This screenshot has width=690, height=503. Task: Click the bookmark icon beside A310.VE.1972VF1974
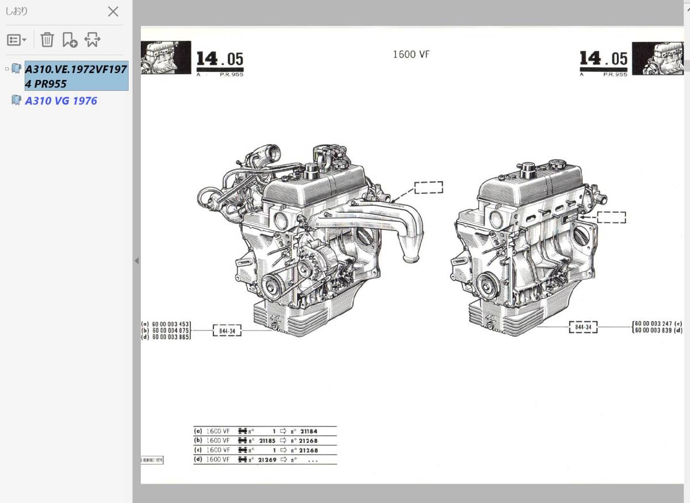click(x=17, y=69)
